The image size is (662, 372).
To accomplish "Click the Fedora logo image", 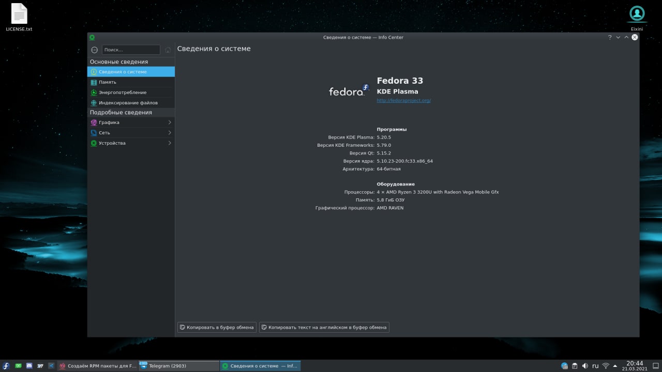I will (x=349, y=90).
